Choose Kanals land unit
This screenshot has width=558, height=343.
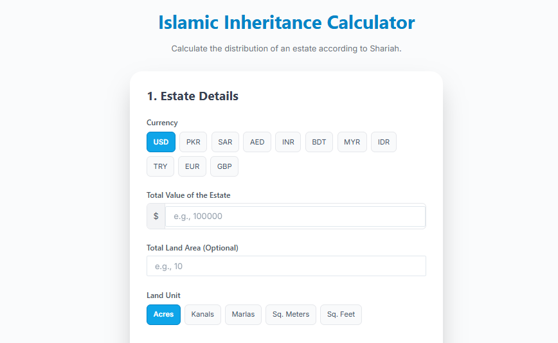(x=203, y=315)
